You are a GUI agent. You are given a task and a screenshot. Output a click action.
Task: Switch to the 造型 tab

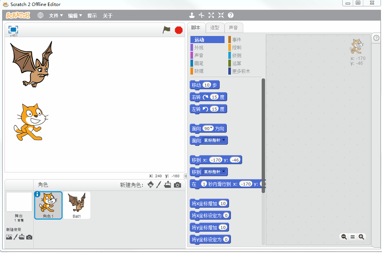pyautogui.click(x=215, y=27)
